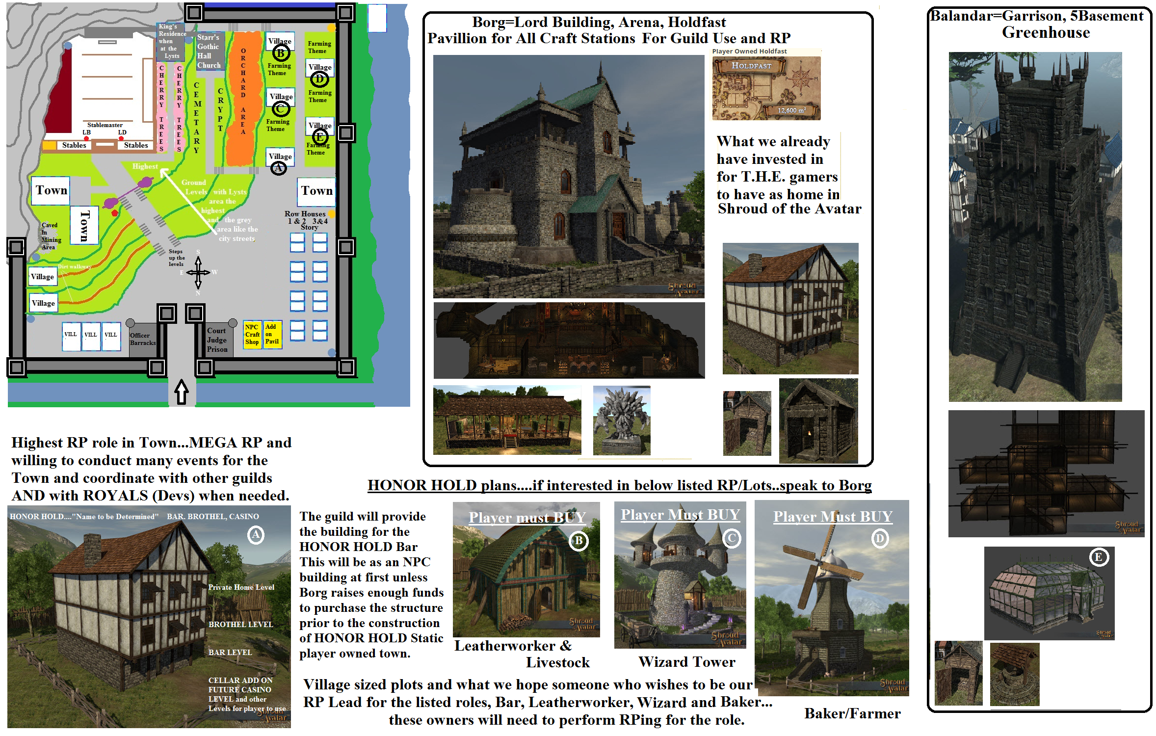1156x736 pixels.
Task: Click the Caved In Mining Area label
Action: coord(51,236)
